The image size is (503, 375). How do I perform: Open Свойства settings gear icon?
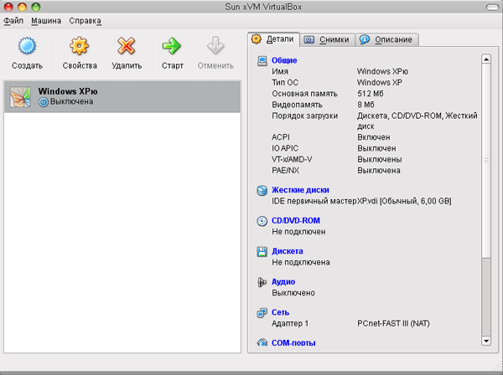[80, 46]
